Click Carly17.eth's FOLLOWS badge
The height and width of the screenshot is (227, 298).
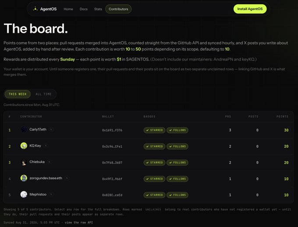(177, 130)
